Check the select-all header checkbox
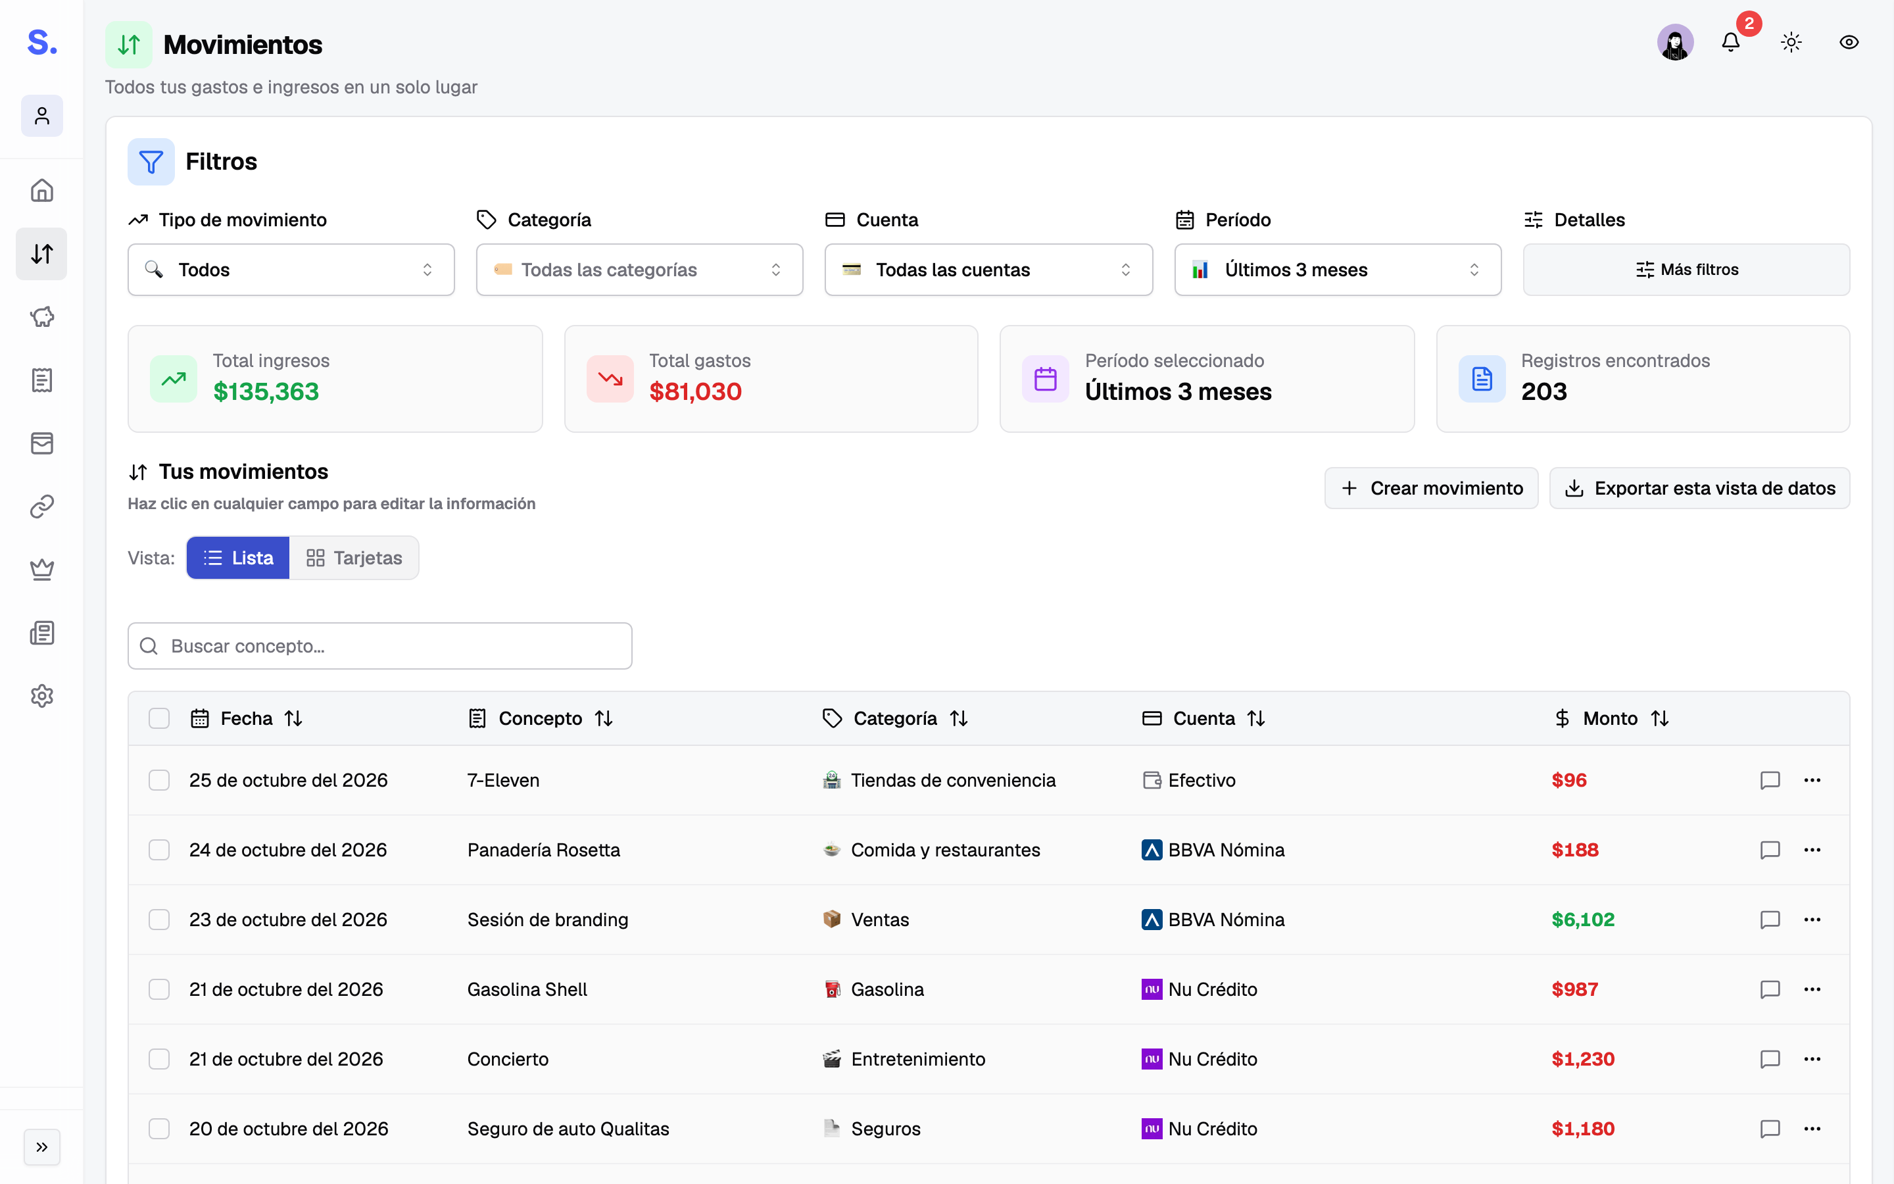This screenshot has height=1184, width=1894. click(159, 718)
